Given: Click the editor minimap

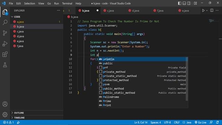Looking at the screenshot, I should click(212, 21).
